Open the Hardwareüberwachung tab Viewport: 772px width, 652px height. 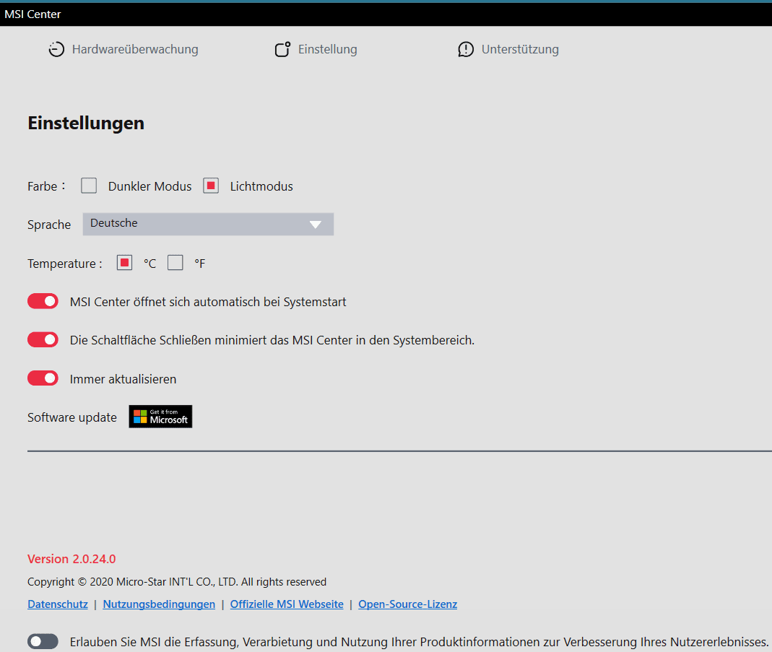pyautogui.click(x=123, y=49)
